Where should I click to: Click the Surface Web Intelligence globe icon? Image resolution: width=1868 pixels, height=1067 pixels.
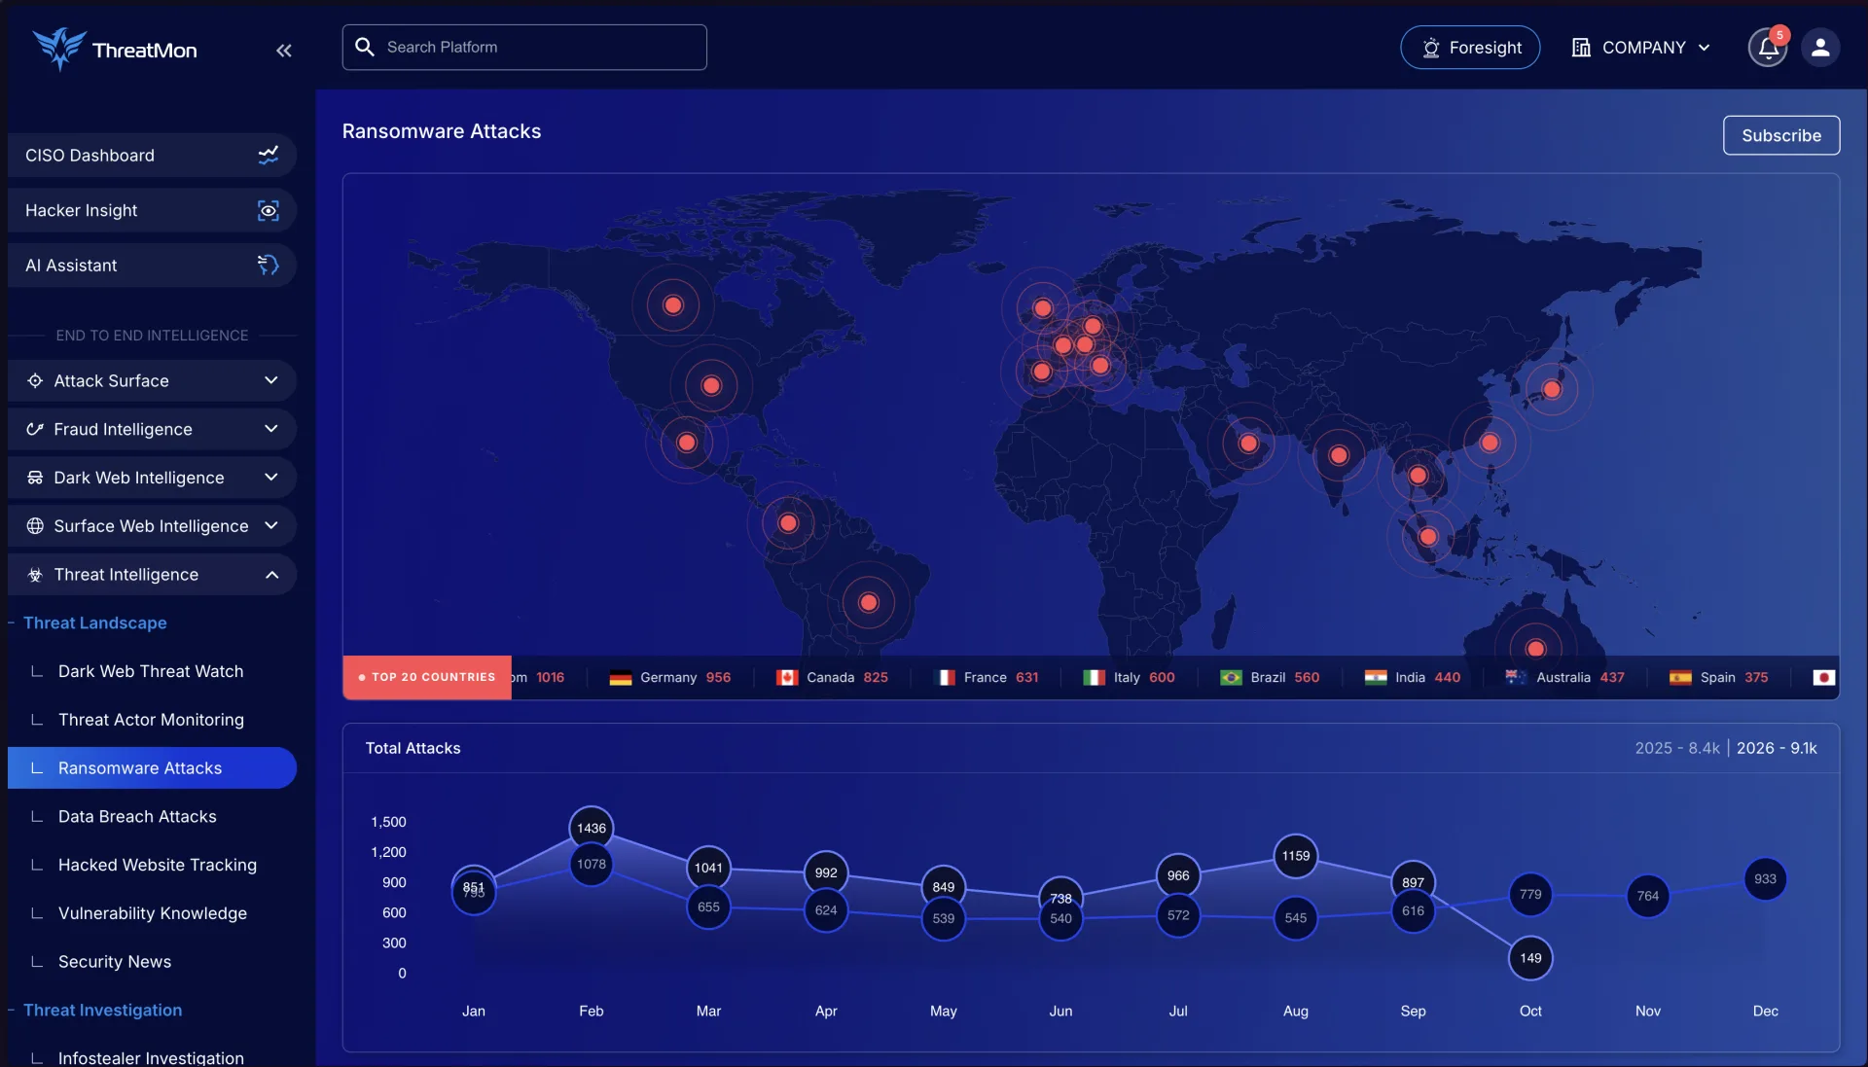[x=35, y=526]
